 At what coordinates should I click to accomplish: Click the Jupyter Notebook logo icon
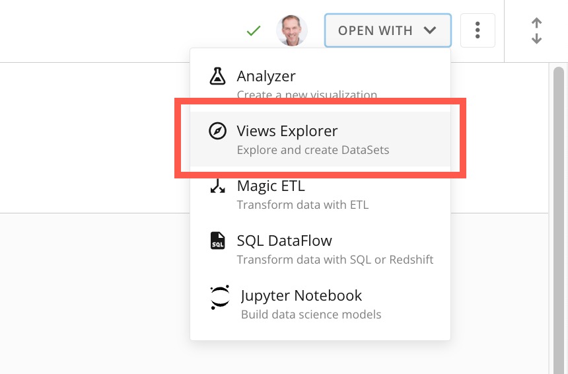pos(219,298)
